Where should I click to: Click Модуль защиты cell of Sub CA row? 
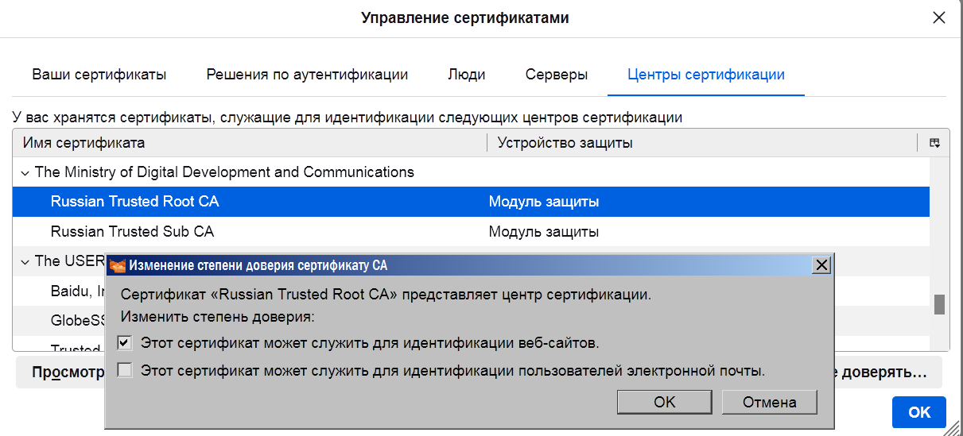pyautogui.click(x=544, y=232)
